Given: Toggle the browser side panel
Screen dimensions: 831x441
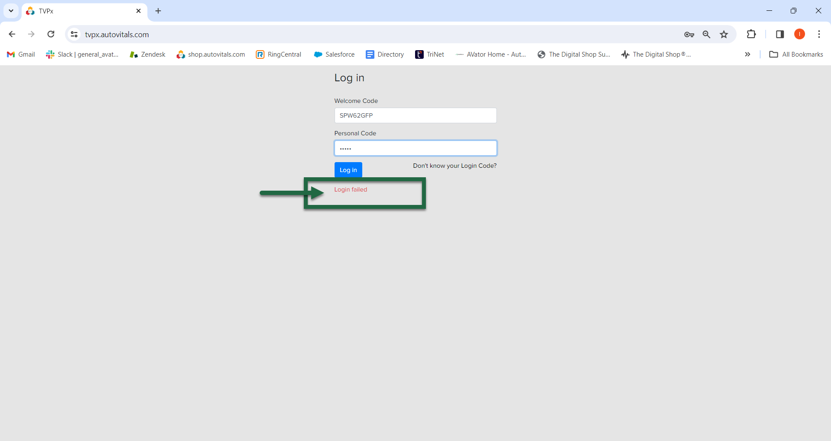Looking at the screenshot, I should (780, 34).
